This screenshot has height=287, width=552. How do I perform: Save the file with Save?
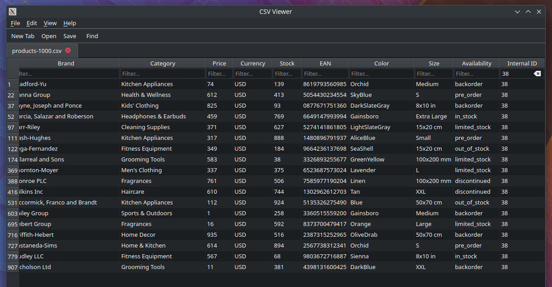[x=70, y=36]
